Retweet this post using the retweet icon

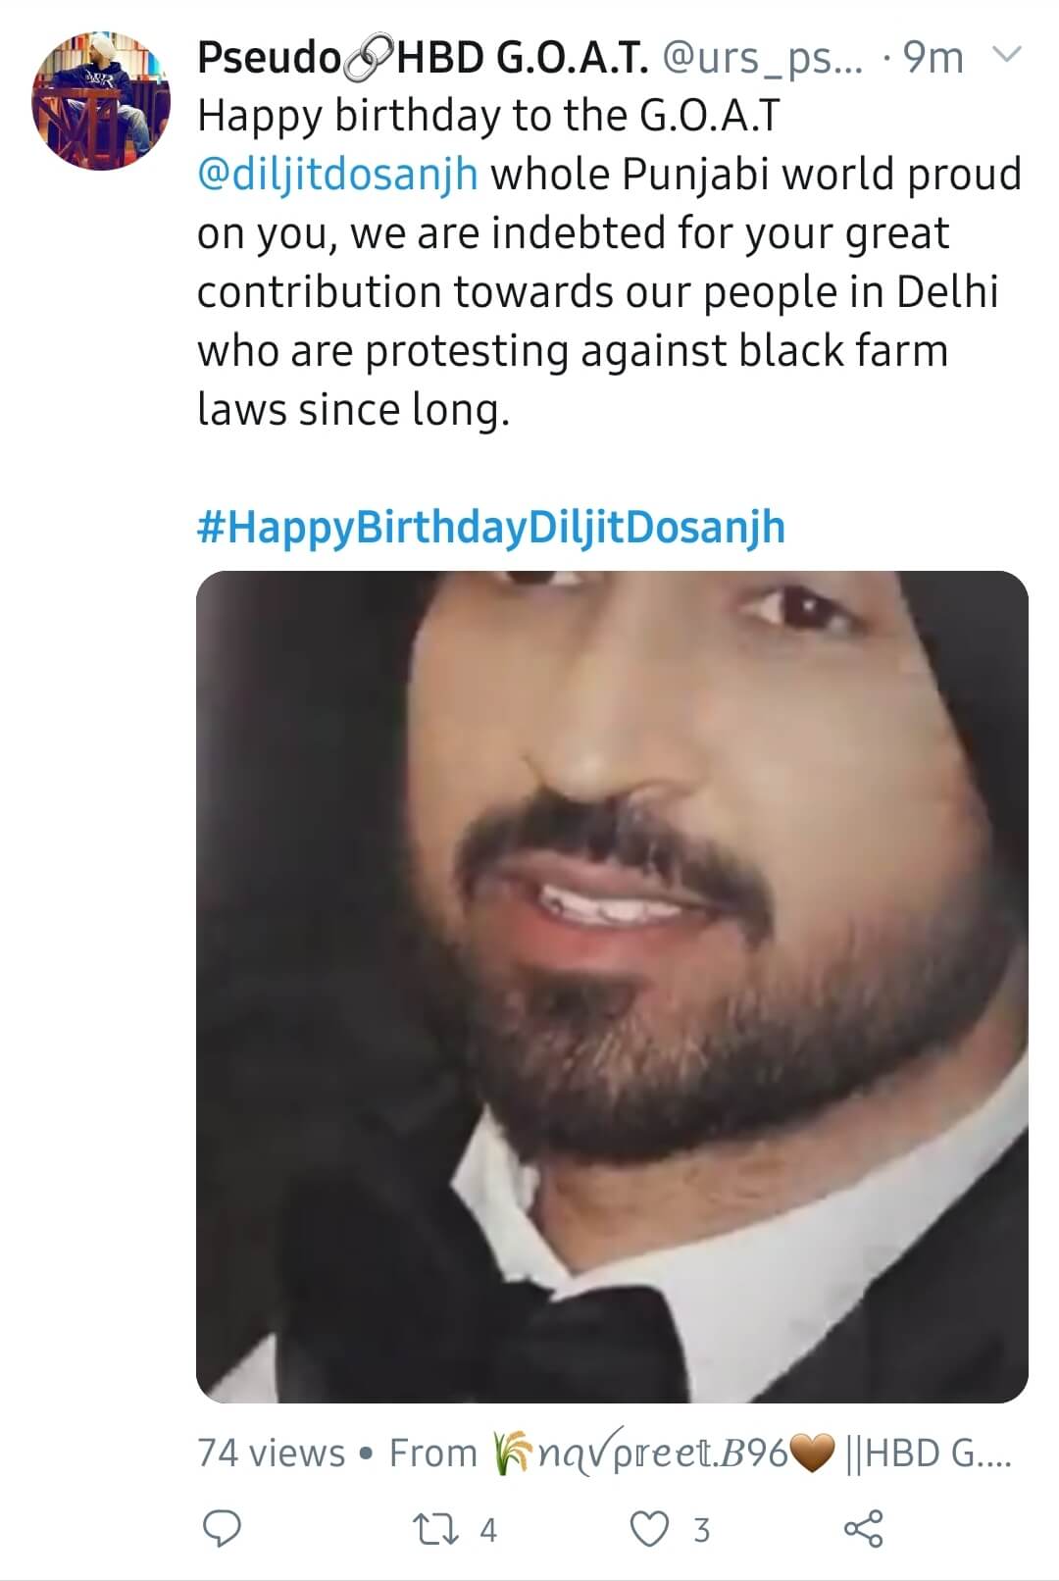[x=434, y=1528]
